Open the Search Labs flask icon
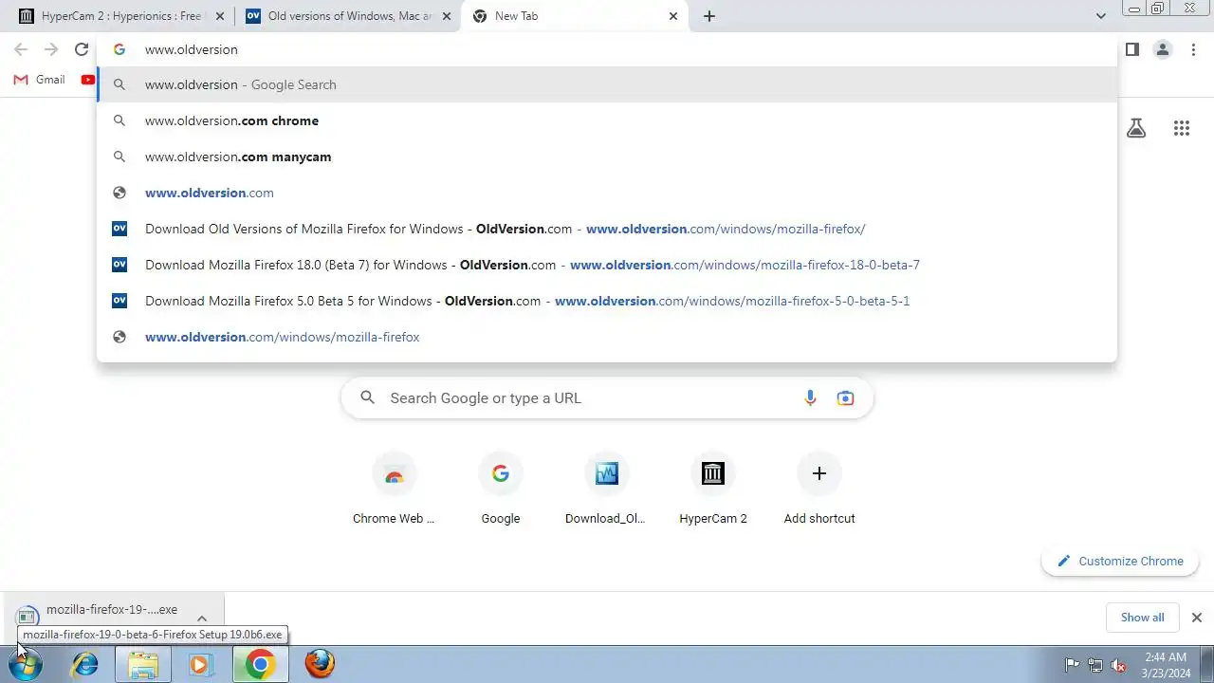 [1136, 128]
